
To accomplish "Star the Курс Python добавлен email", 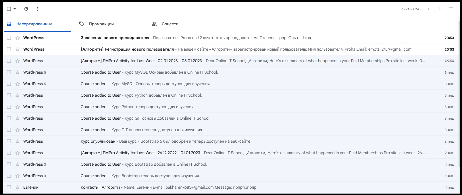I will (x=18, y=95).
